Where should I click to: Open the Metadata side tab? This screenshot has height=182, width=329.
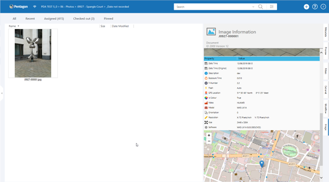tap(326, 32)
